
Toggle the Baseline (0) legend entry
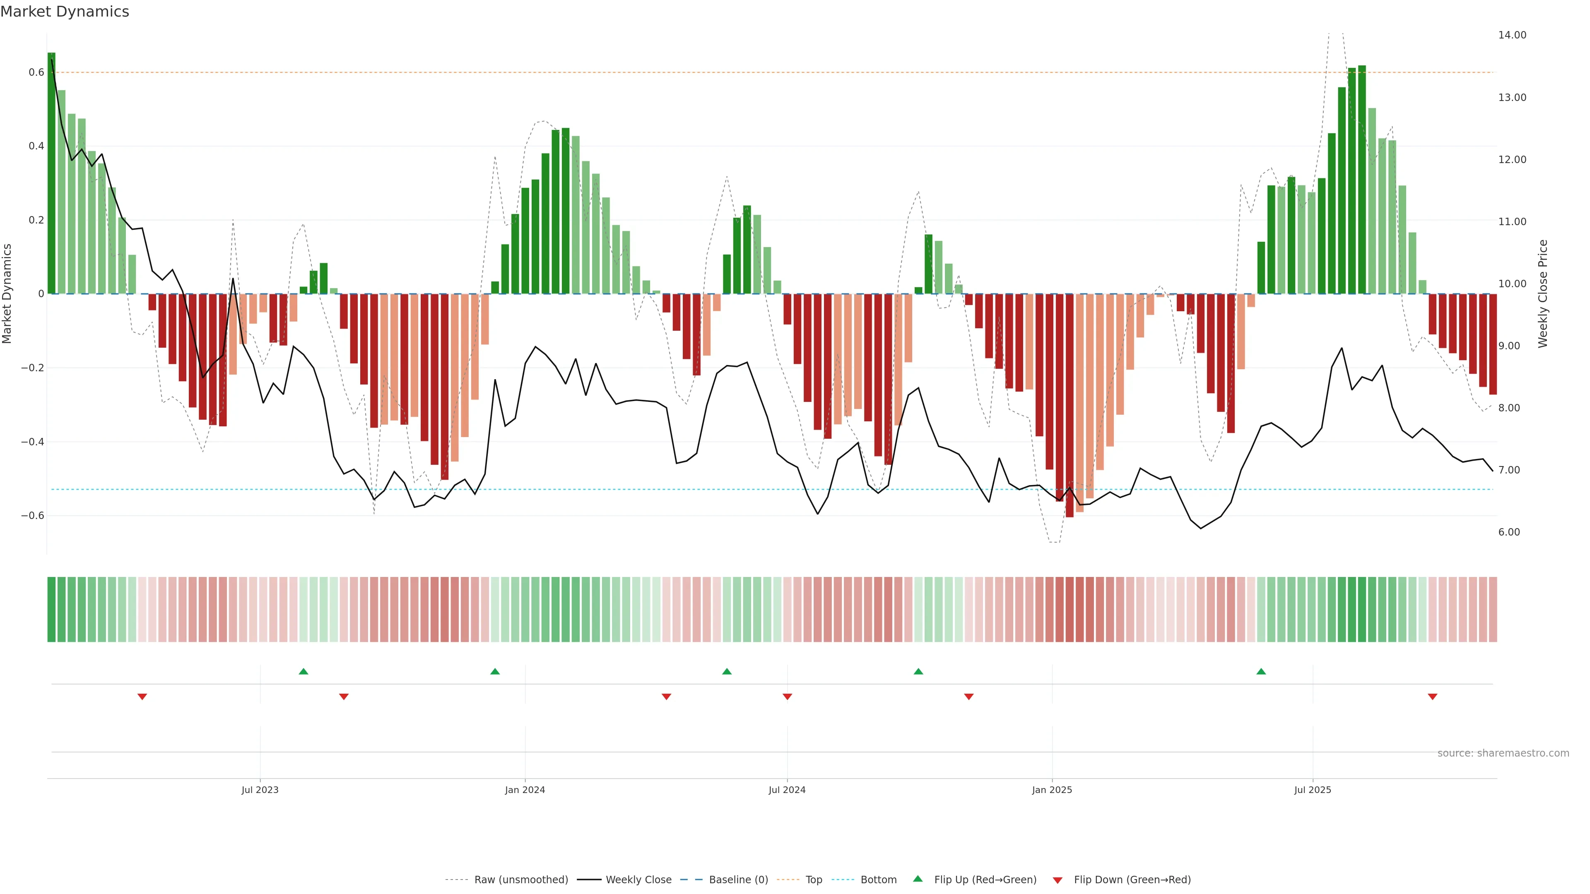coord(738,880)
